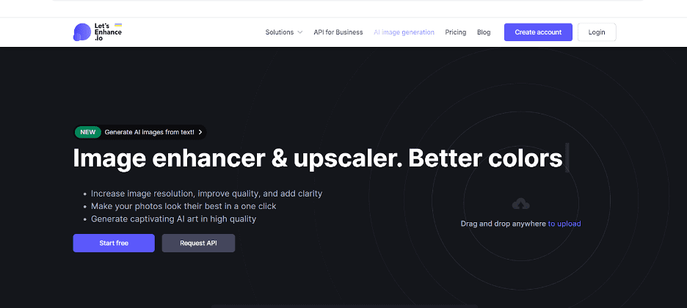Click the arrow after 'Generate AI images from text!'
Viewport: 687px width, 308px height.
point(200,133)
